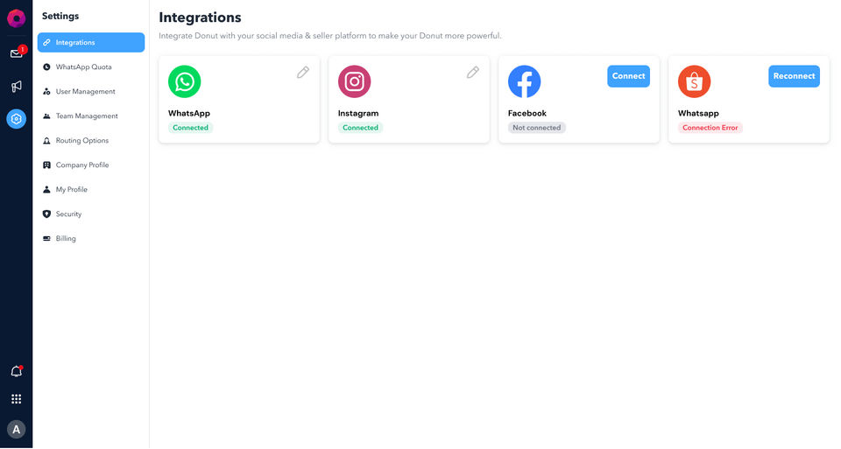Edit the Instagram integration pencil icon
Viewport: 841px width, 449px height.
click(473, 73)
